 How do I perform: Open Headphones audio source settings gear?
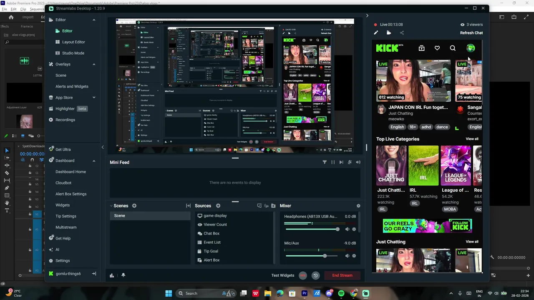(354, 229)
